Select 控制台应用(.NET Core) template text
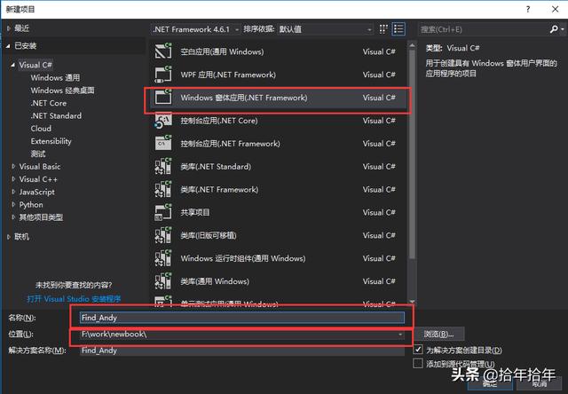Image resolution: width=568 pixels, height=394 pixels. [x=219, y=121]
